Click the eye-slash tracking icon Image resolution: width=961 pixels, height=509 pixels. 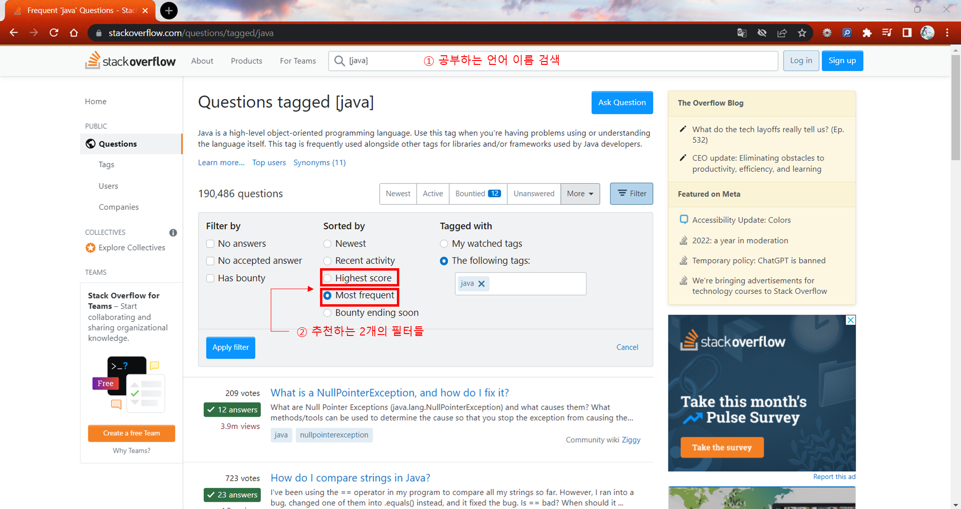pyautogui.click(x=762, y=33)
